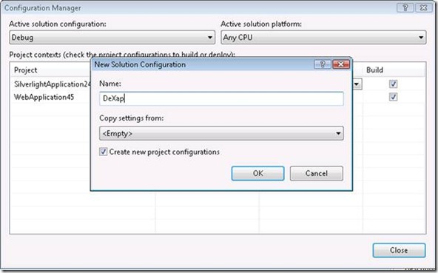Screen dimensions: 438x273
Task: Click help icon in Configuration Manager title bar
Action: coord(405,8)
